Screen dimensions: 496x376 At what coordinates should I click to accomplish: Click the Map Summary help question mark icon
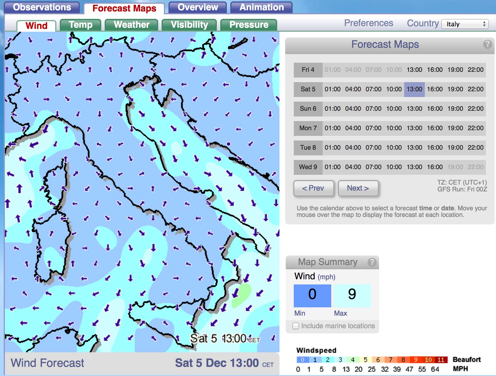(x=372, y=262)
